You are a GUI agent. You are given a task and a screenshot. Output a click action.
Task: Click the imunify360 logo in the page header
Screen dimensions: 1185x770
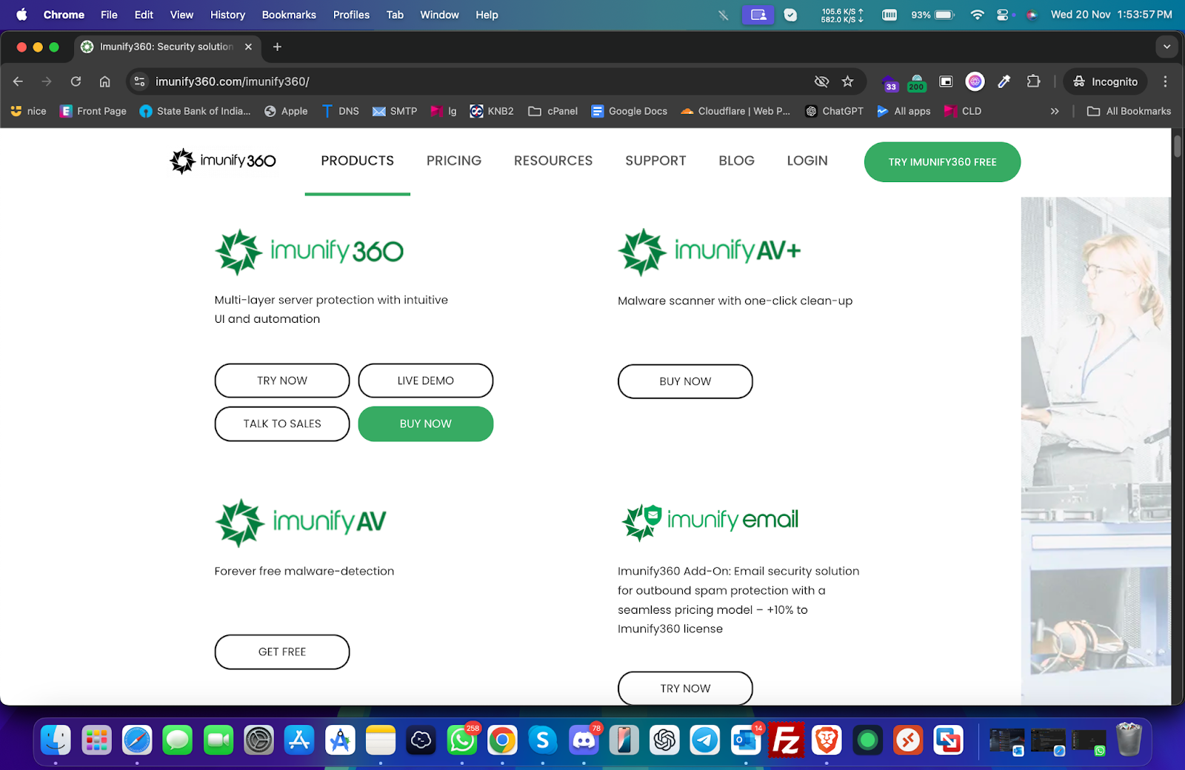point(221,161)
